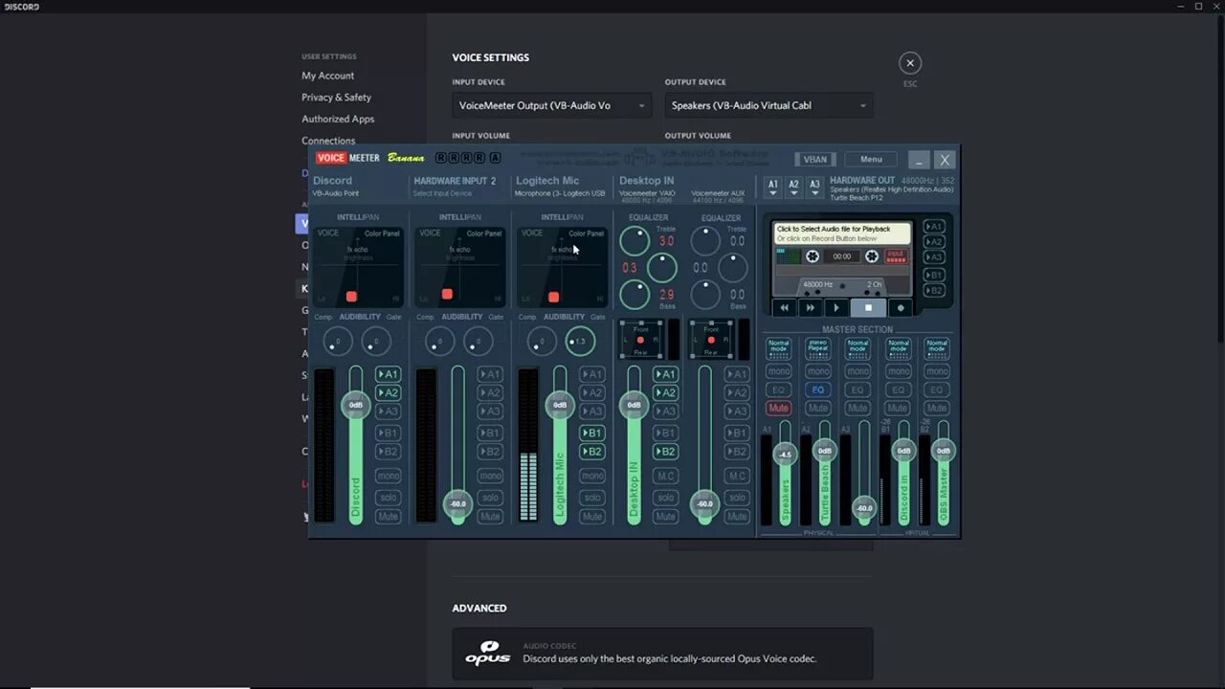Viewport: 1225px width, 689px height.
Task: Click the Discord strip Comp knob
Action: coord(337,341)
